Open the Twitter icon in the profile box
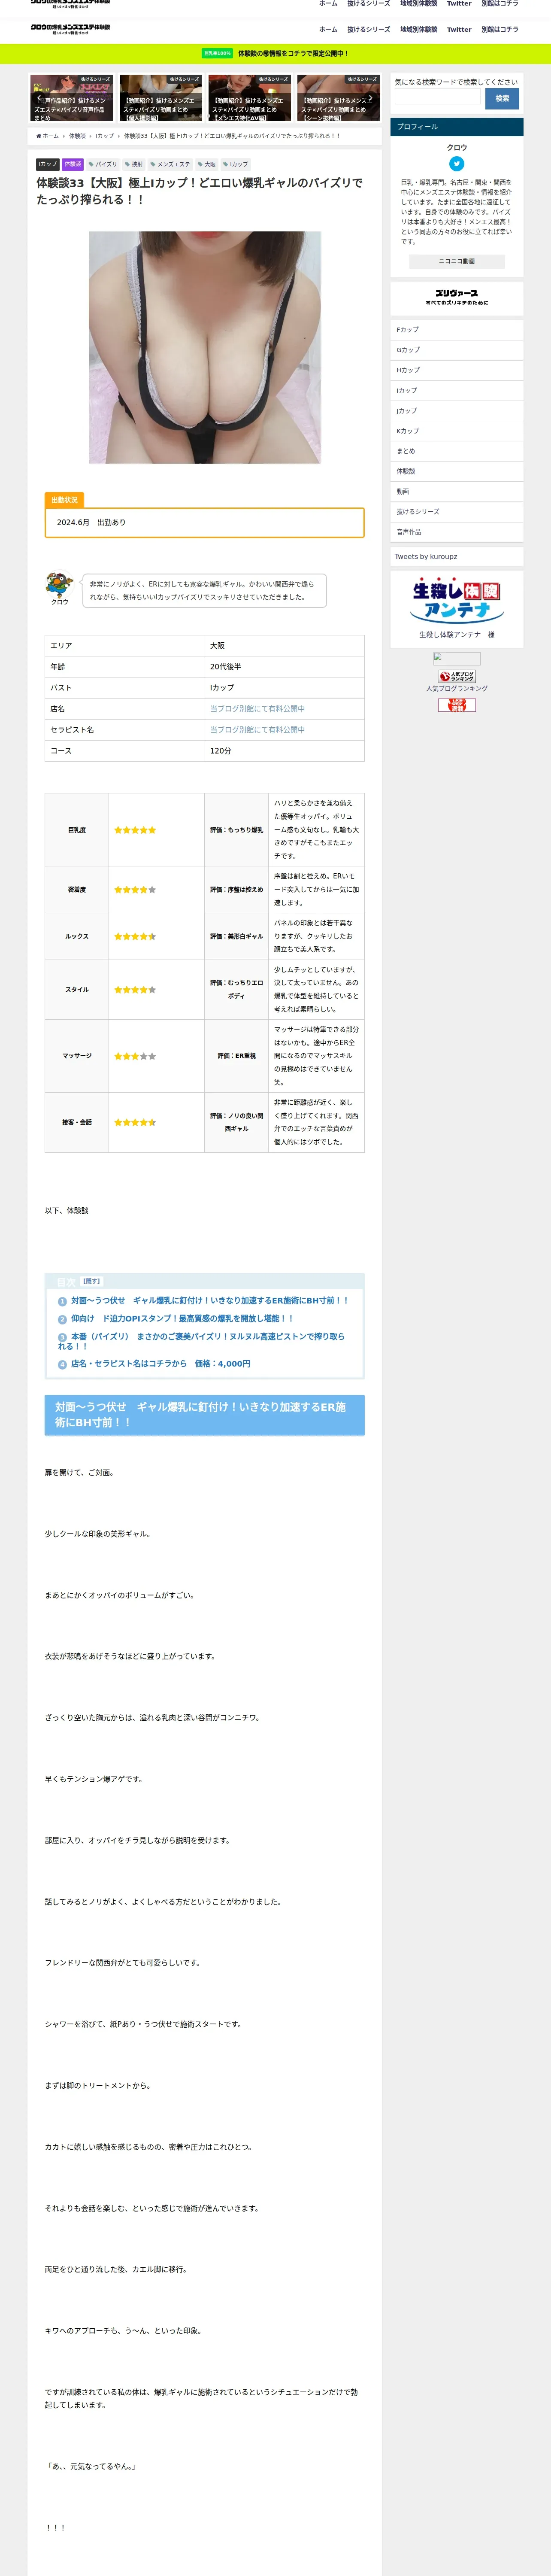The height and width of the screenshot is (2576, 551). pos(457,164)
